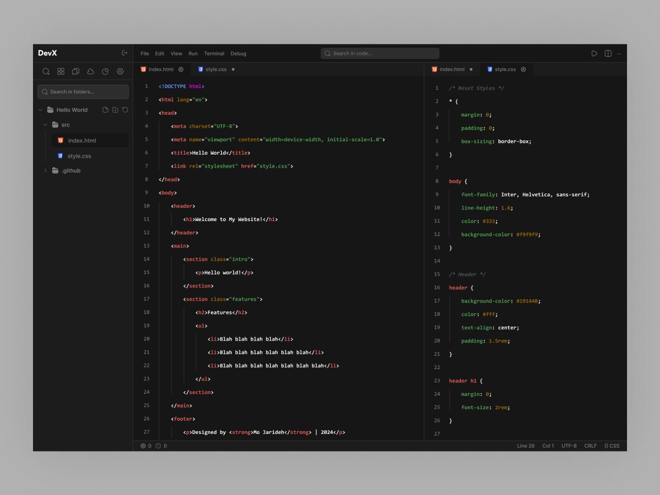660x495 pixels.
Task: Click the CSS3 file icon beside style.css in the tree
Action: click(61, 156)
